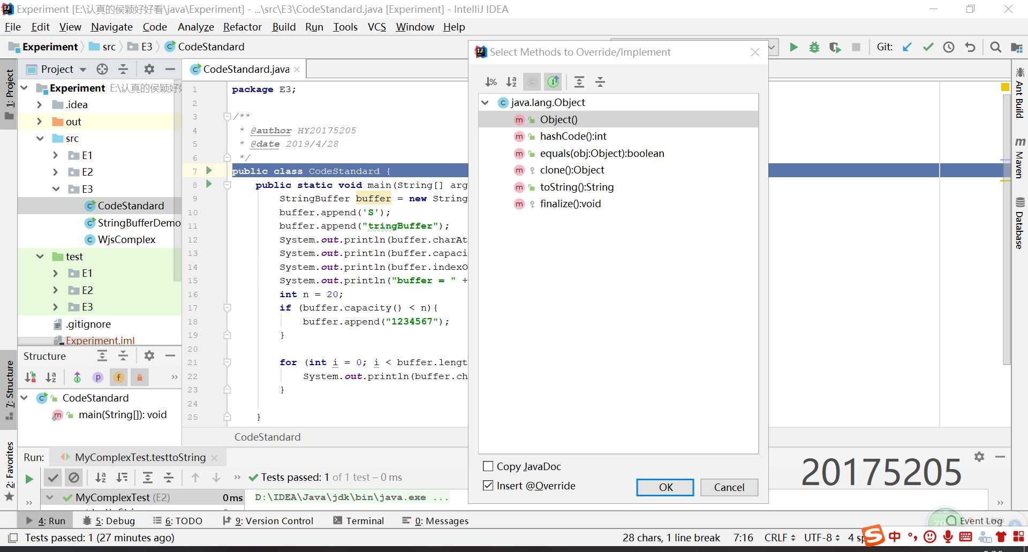This screenshot has width=1028, height=552.
Task: Collapse the E3 package under src
Action: pyautogui.click(x=56, y=189)
